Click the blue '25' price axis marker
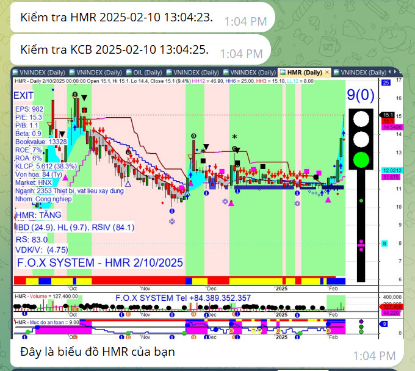The image size is (415, 371). tap(386, 82)
